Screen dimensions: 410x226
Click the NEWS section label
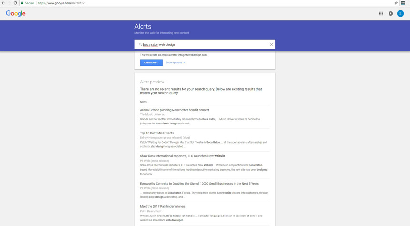click(x=143, y=102)
